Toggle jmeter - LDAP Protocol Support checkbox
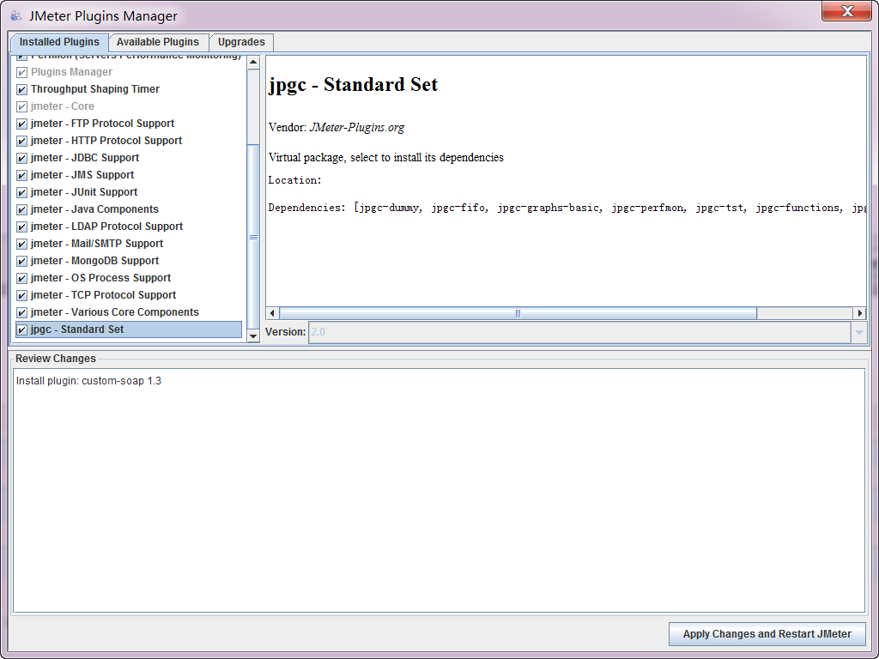 point(21,227)
